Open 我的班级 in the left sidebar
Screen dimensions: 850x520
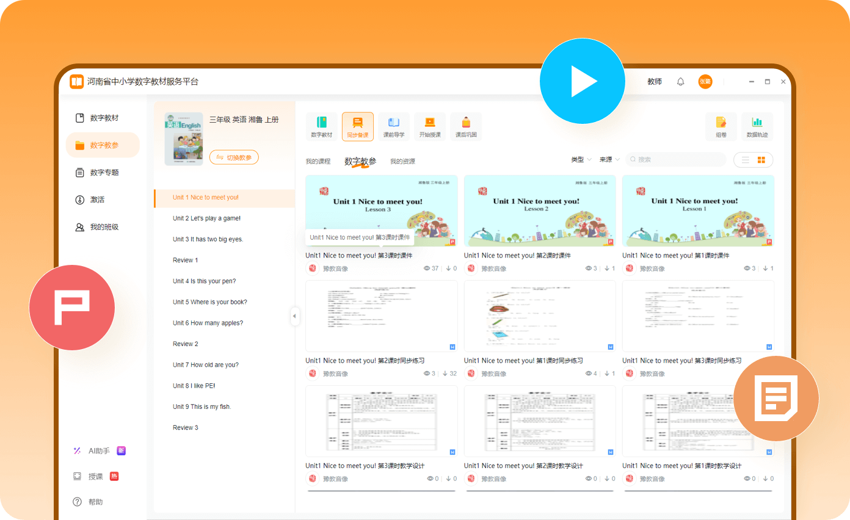point(103,227)
